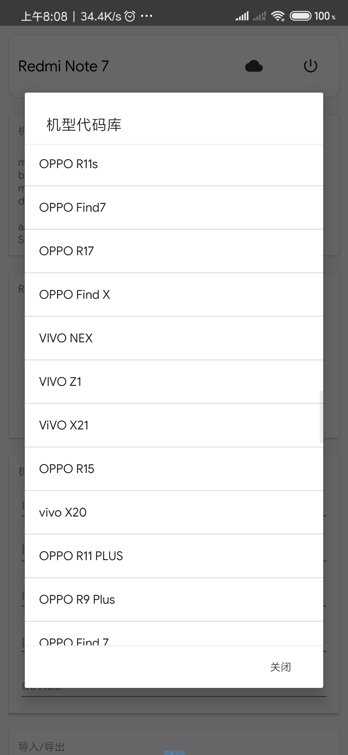Tap the alarm clock status icon

[130, 16]
